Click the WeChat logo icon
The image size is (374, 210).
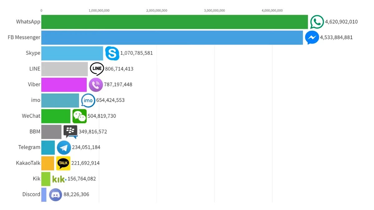tap(79, 116)
